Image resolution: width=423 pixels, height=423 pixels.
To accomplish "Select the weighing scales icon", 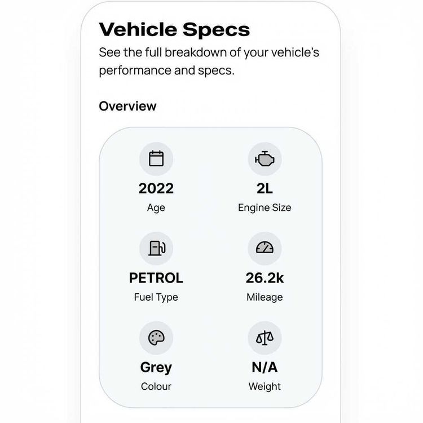I will tap(265, 338).
